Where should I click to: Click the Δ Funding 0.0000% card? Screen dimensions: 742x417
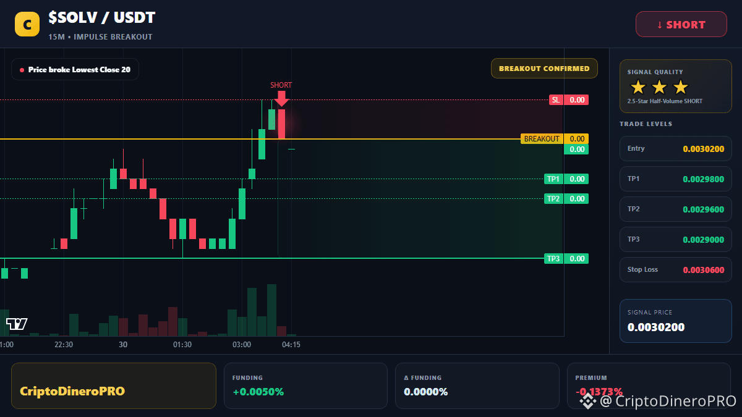point(478,385)
